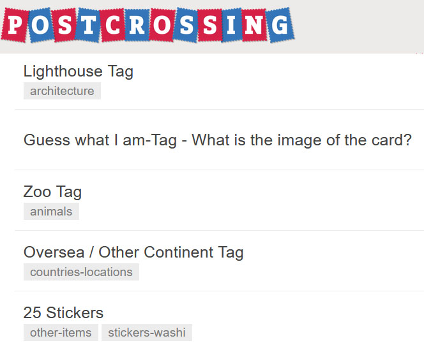Image resolution: width=424 pixels, height=350 pixels.
Task: Click the blue T stamp in logo
Action: click(88, 25)
